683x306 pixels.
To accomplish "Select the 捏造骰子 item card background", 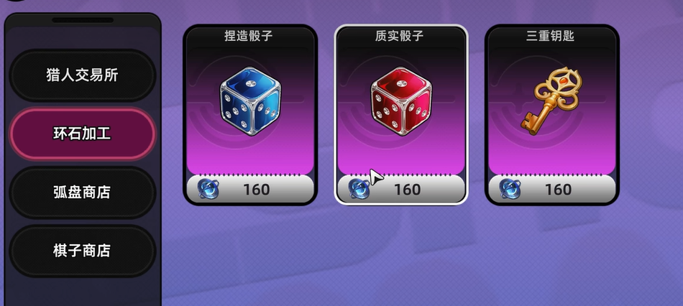I will point(250,114).
